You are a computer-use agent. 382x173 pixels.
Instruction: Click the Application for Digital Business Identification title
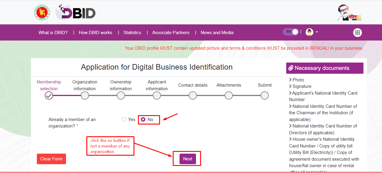(x=157, y=67)
